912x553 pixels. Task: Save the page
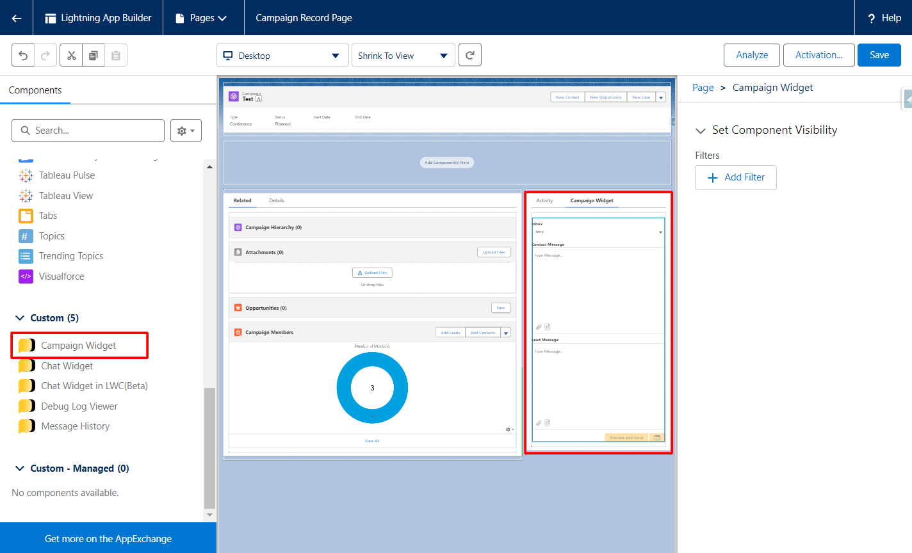(879, 55)
